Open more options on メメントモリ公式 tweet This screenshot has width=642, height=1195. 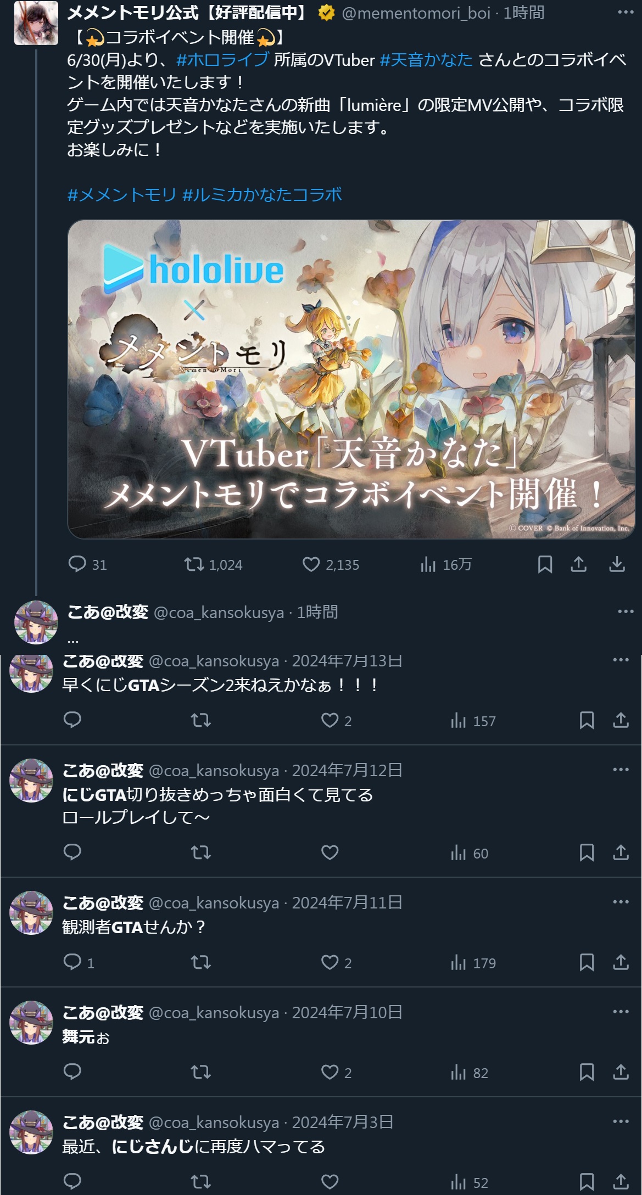coord(626,12)
